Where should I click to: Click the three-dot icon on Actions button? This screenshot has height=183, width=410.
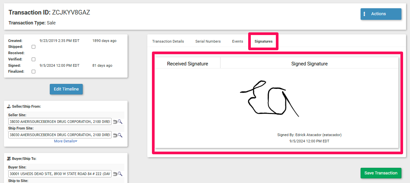[365, 14]
